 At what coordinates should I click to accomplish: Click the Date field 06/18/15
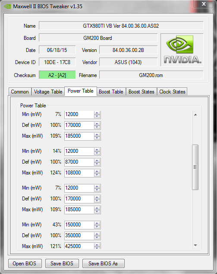point(57,50)
